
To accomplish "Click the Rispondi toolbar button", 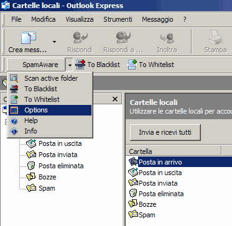I will coord(80,42).
